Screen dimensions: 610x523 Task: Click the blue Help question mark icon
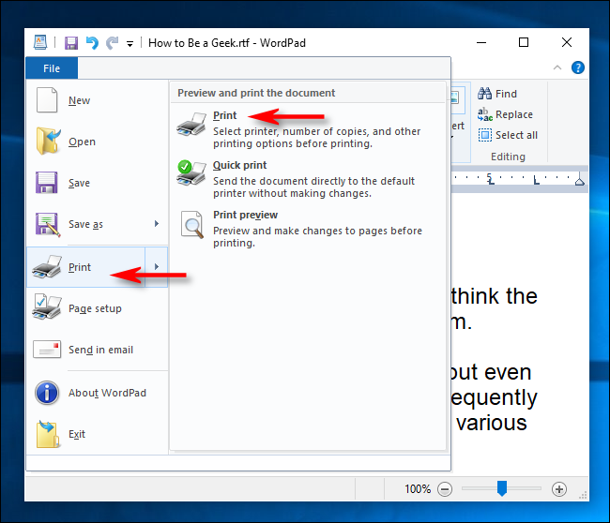pyautogui.click(x=578, y=67)
